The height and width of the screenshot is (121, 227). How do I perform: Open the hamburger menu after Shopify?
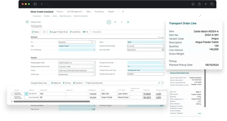123,11
